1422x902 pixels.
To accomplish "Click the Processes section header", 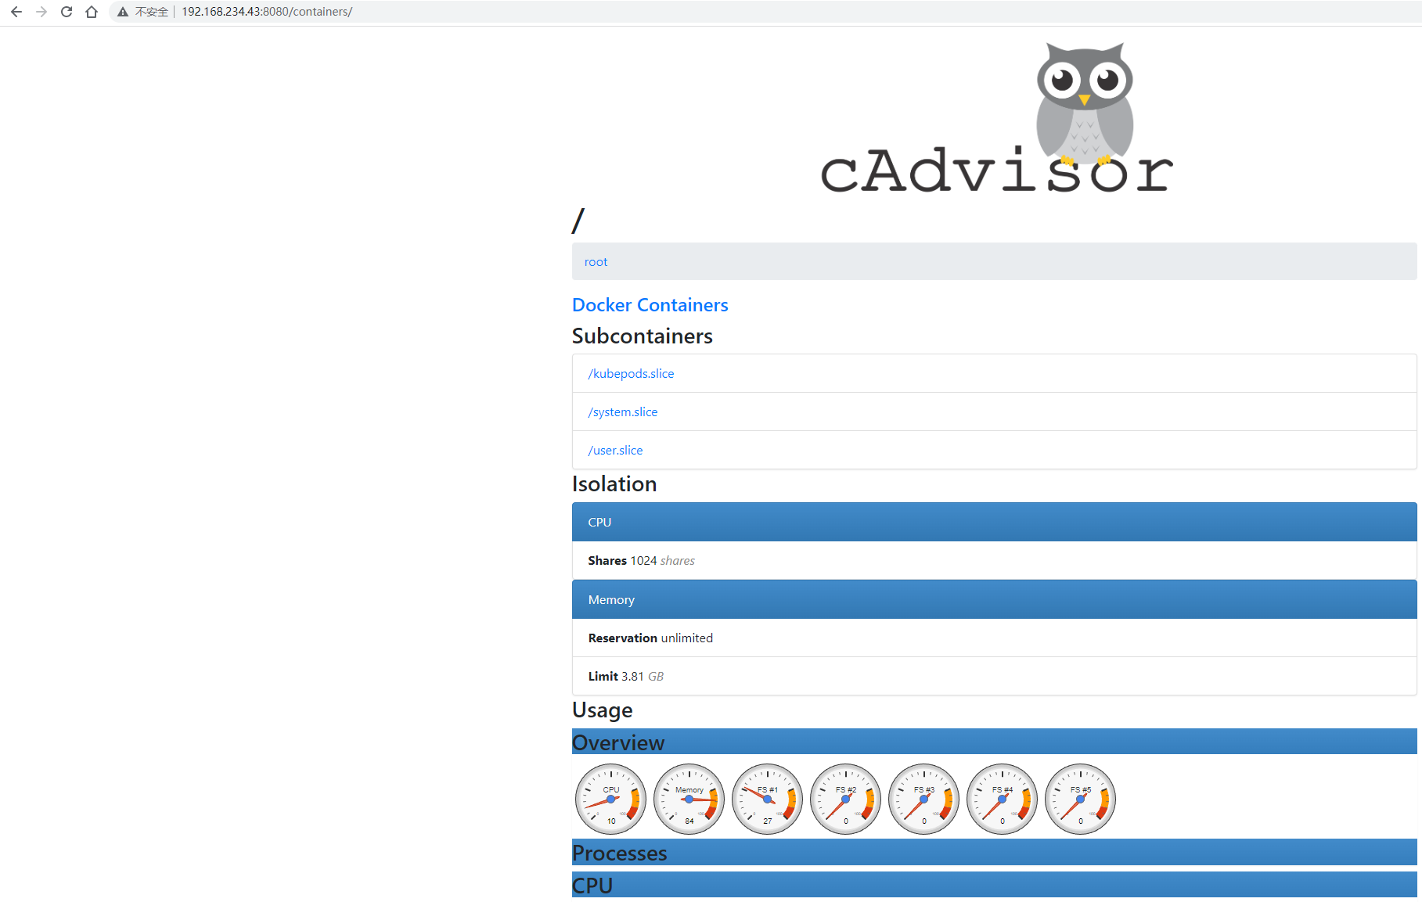I will [994, 852].
